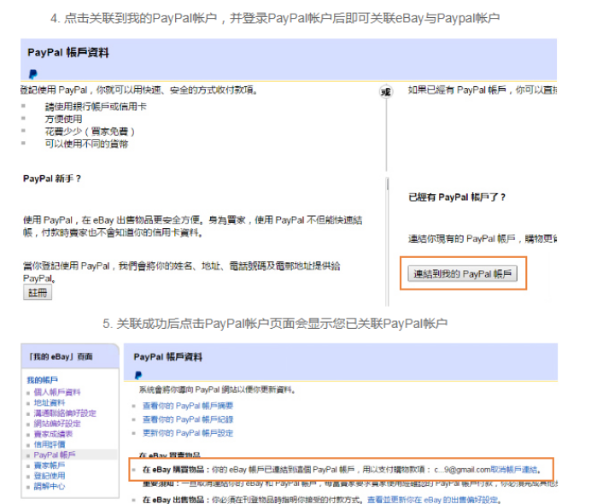This screenshot has width=591, height=504.
Task: Open 調解中心 in the sidebar
Action: point(50,486)
